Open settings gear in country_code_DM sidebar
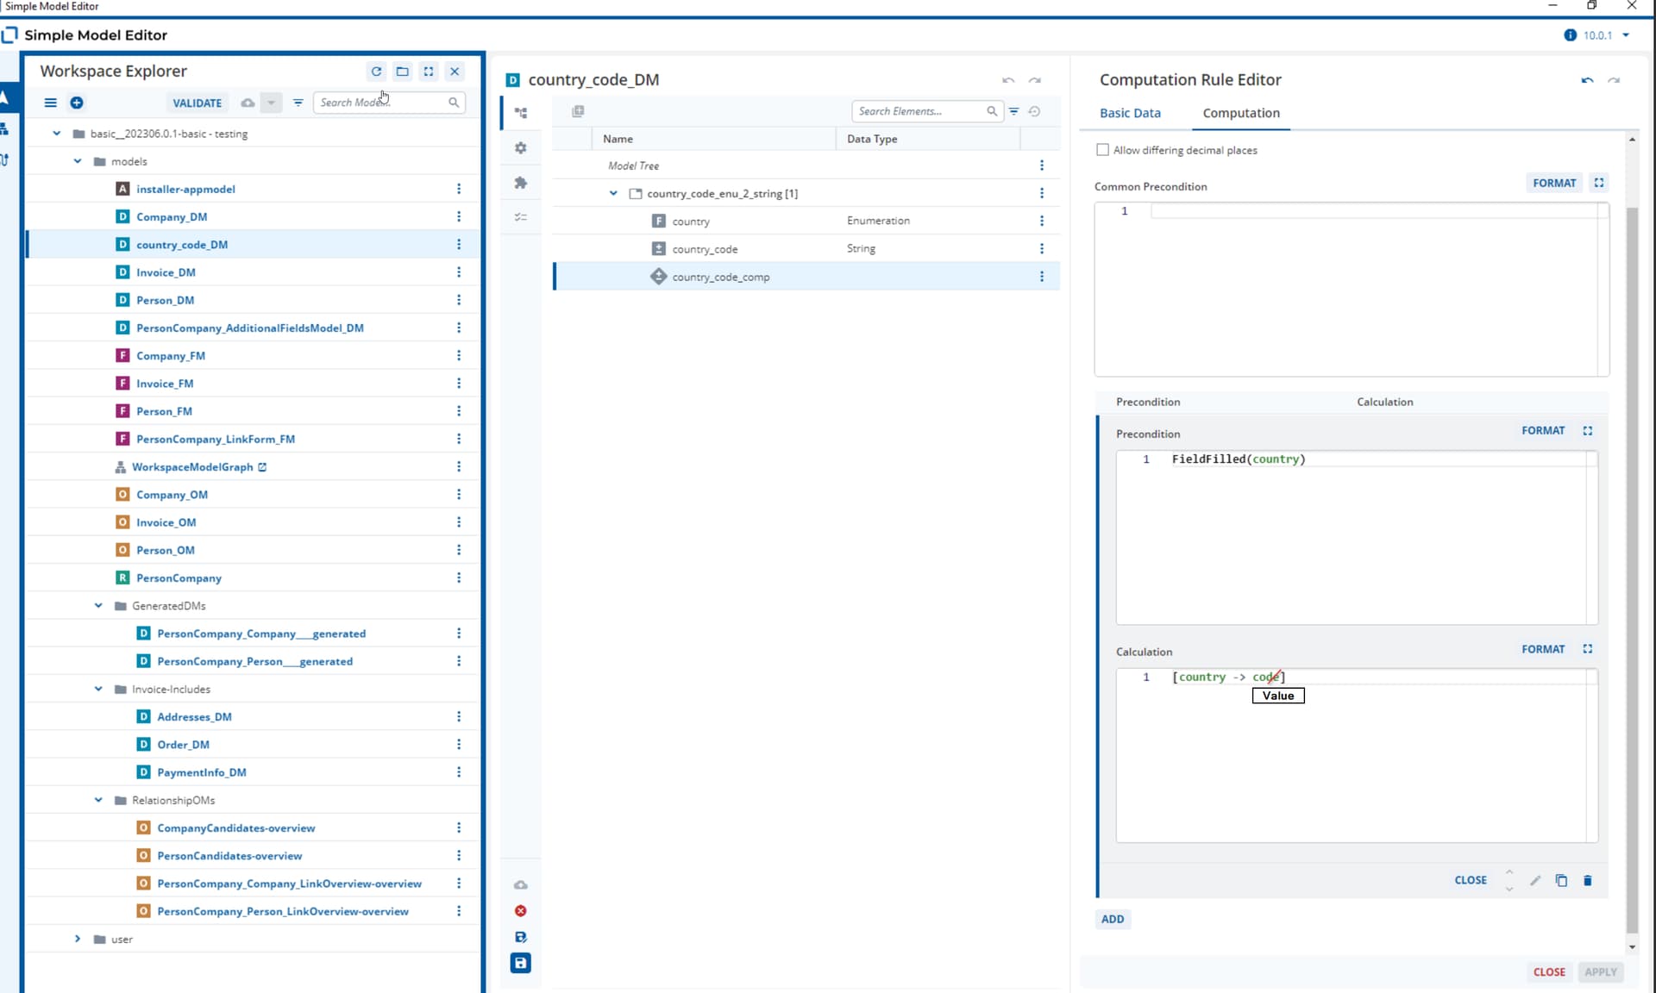This screenshot has width=1656, height=993. (521, 148)
